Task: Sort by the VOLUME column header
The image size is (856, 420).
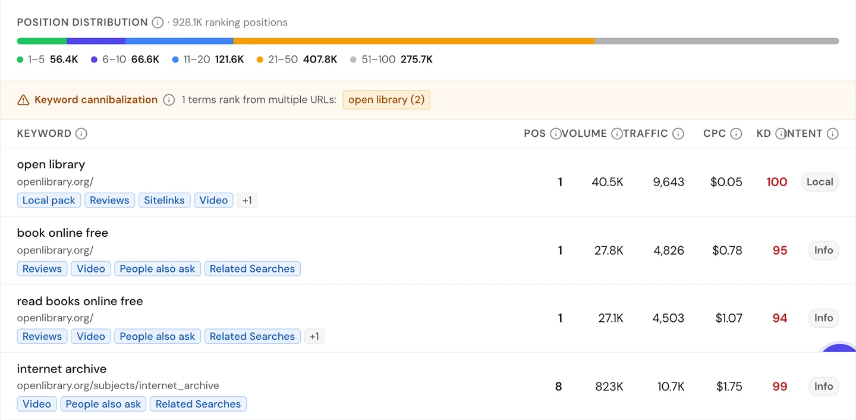Action: (584, 134)
